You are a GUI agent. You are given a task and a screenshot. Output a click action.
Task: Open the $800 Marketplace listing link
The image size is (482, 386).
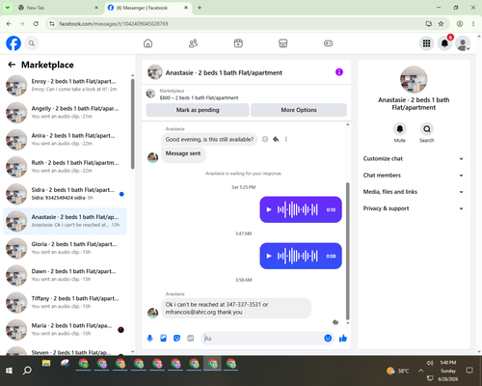click(199, 97)
